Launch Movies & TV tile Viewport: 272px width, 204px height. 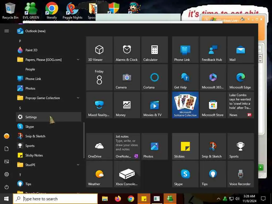155,105
